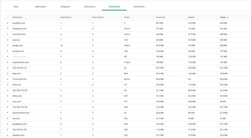Expand the live.com row
Screen dimensions: 251x138
point(8,119)
